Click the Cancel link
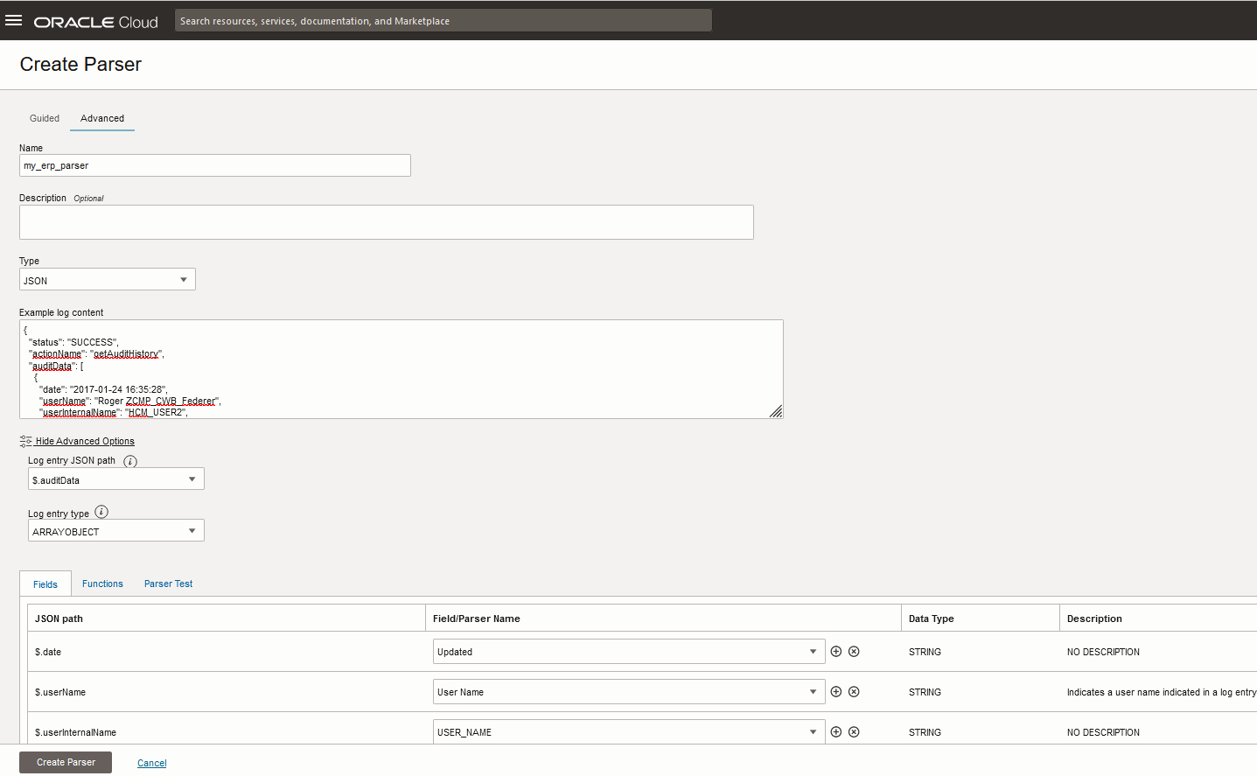The width and height of the screenshot is (1257, 776). tap(151, 763)
